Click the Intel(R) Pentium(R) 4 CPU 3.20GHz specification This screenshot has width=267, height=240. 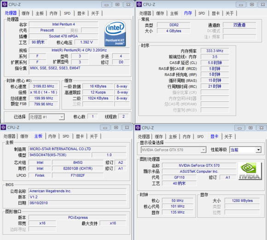[x=79, y=50]
